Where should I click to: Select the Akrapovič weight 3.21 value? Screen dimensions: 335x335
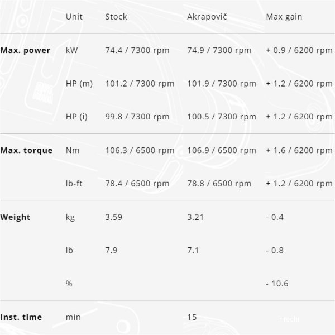coord(195,217)
